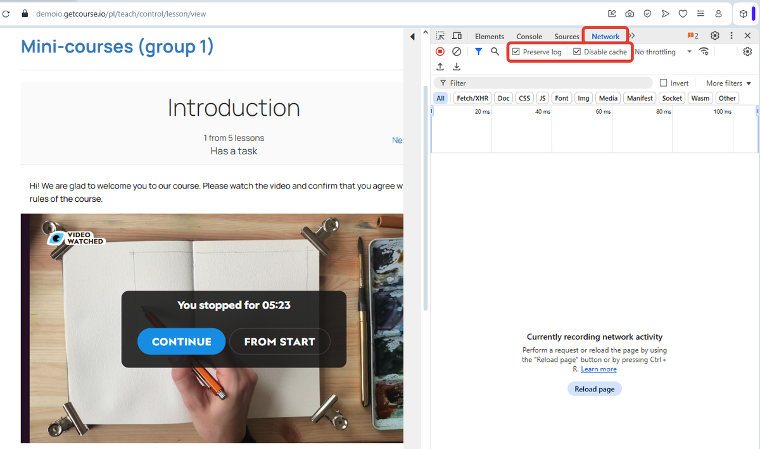
Task: Expand the More filters dropdown
Action: pyautogui.click(x=728, y=83)
